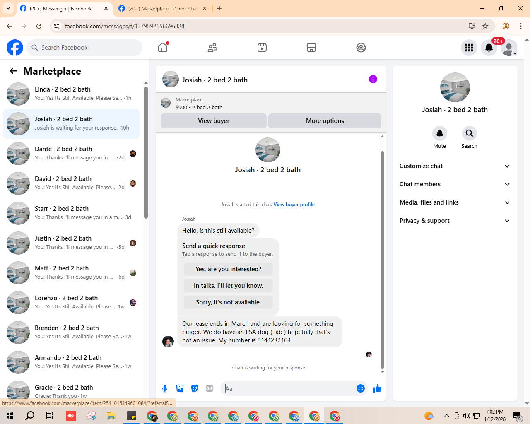Click the message text input field
The height and width of the screenshot is (424, 530).
point(289,388)
